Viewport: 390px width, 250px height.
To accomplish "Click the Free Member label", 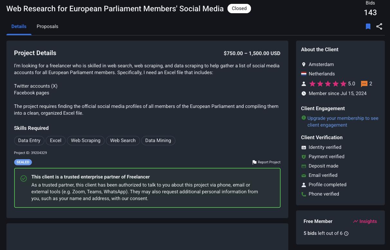I will click(318, 221).
